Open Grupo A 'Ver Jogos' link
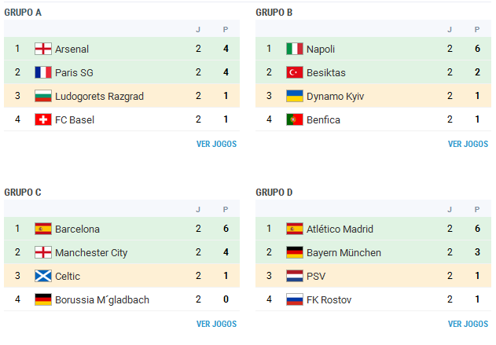This screenshot has height=345, width=496. click(216, 144)
